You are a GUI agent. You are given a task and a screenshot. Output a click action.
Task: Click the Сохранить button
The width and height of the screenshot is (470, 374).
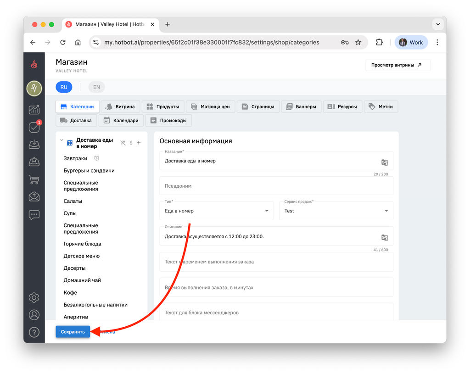coord(73,332)
